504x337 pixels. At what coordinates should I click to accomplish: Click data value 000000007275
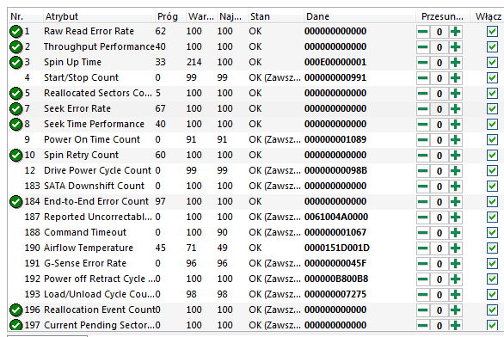(x=335, y=294)
